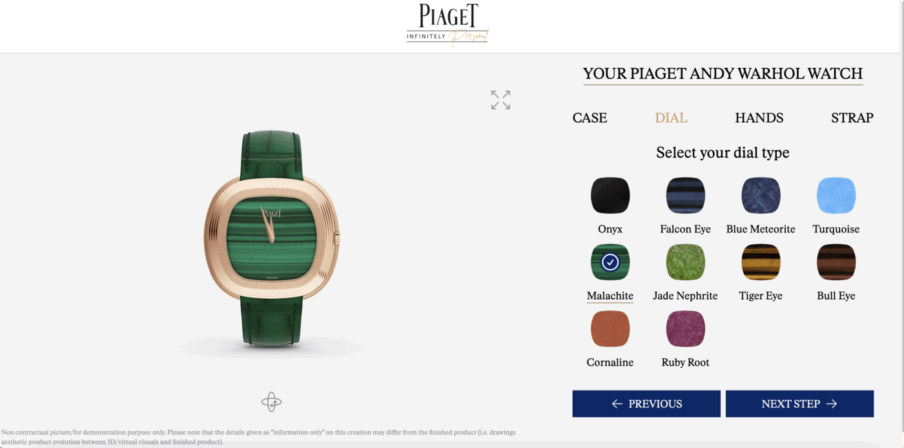Choose the Falcon Eye dial option
This screenshot has height=448, width=904.
(685, 196)
